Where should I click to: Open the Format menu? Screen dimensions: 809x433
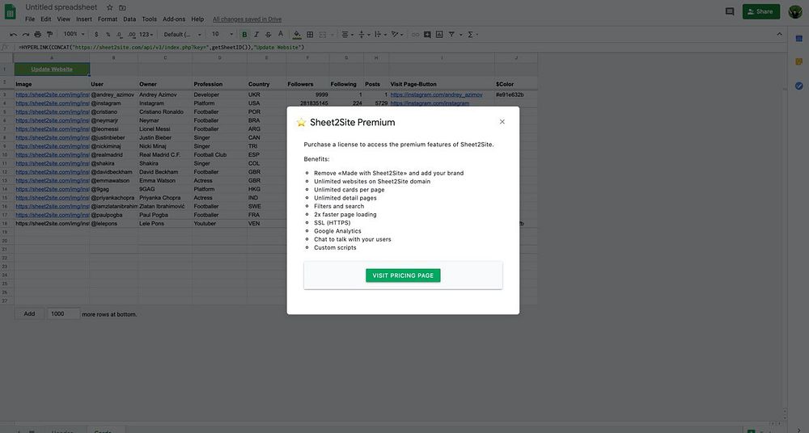[108, 19]
